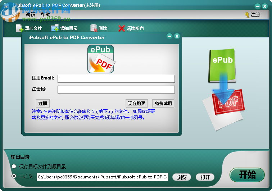
Task: Click the 浏览 (Browse) button
Action: point(182,177)
